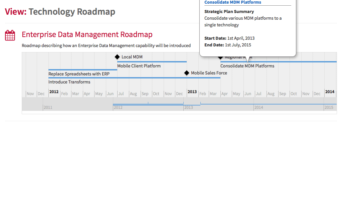Click the View: Technology Roadmap page title
Screen dimensions: 342x214
(x=60, y=12)
